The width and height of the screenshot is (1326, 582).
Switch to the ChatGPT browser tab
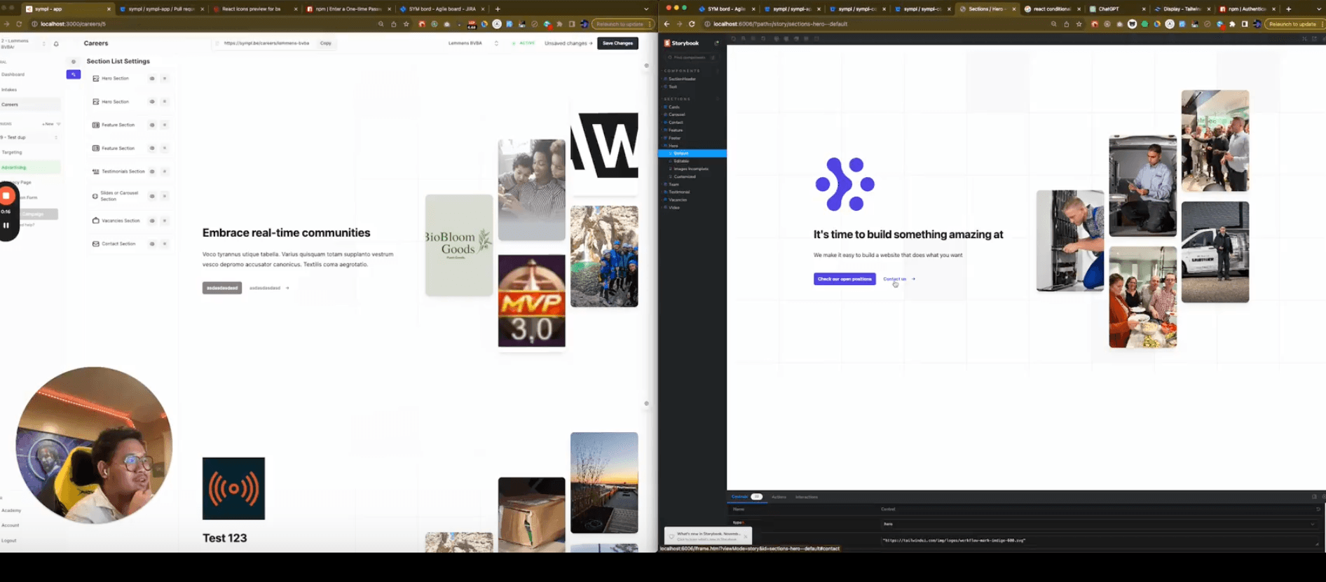click(1117, 9)
